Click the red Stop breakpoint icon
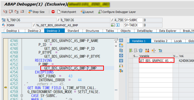Image resolution: width=194 pixels, height=100 pixels. tap(53, 12)
